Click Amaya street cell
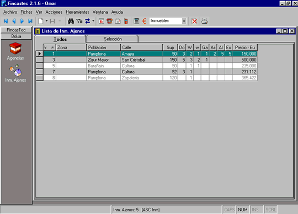 pyautogui.click(x=142, y=54)
